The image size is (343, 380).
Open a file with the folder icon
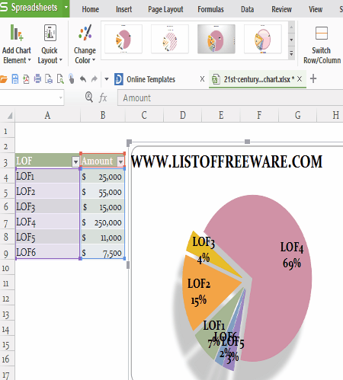coord(4,79)
